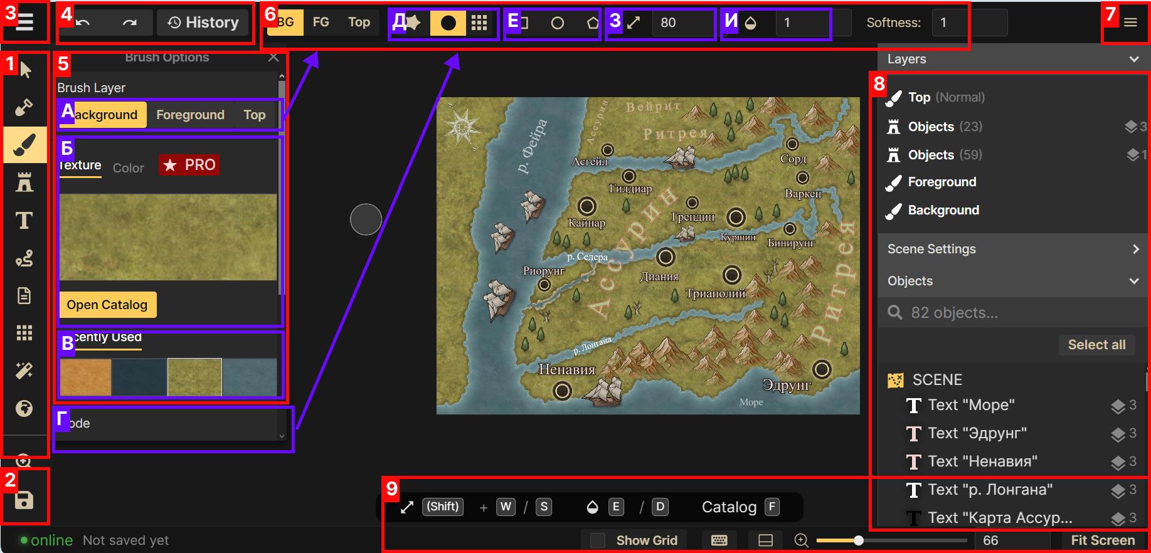Click the Open Catalog button

107,305
